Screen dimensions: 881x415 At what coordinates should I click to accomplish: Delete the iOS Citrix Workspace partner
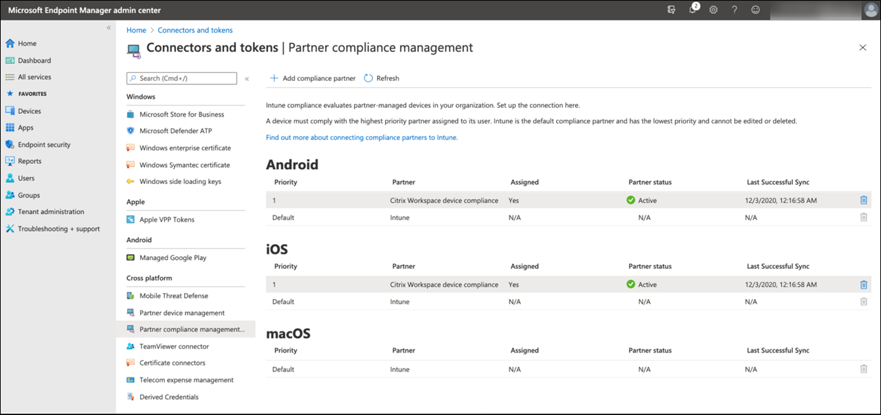click(864, 285)
